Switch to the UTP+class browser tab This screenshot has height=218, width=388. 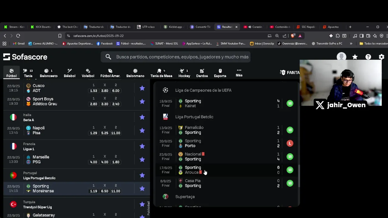point(147,27)
